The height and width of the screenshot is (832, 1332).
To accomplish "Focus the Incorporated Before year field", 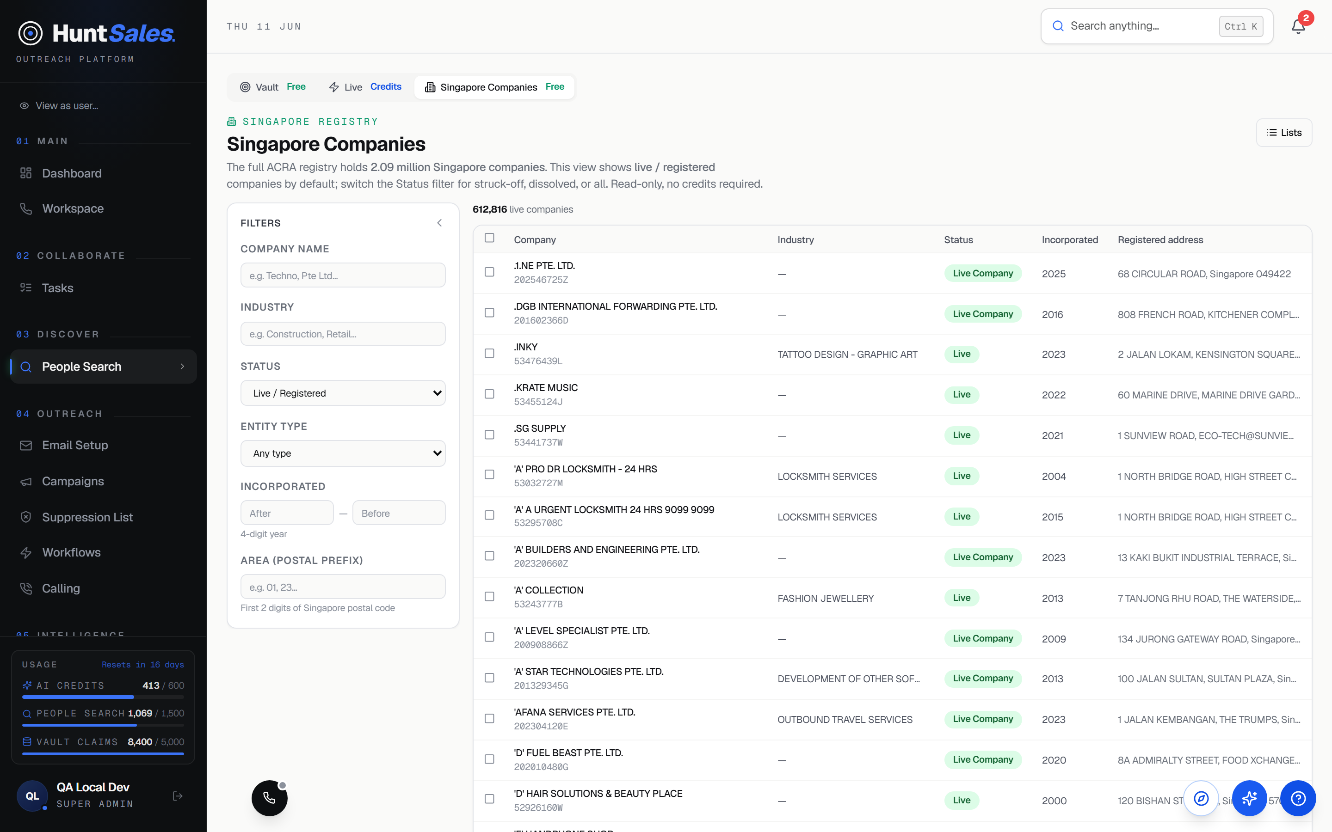I will click(399, 513).
